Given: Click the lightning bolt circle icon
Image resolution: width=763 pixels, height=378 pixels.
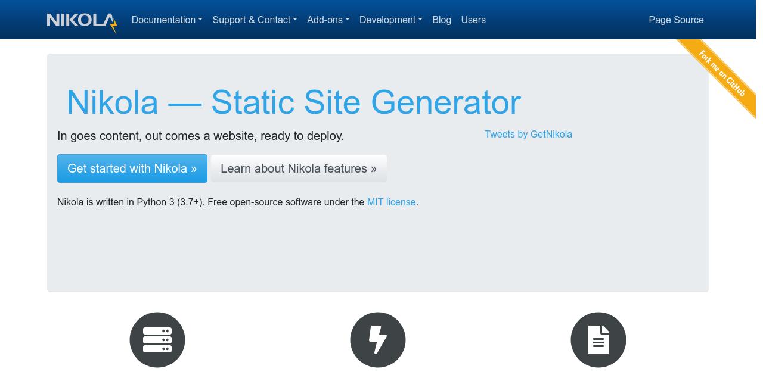Looking at the screenshot, I should 378,340.
